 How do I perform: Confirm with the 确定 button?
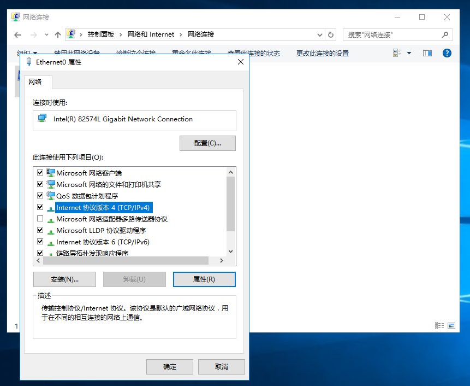tap(170, 367)
